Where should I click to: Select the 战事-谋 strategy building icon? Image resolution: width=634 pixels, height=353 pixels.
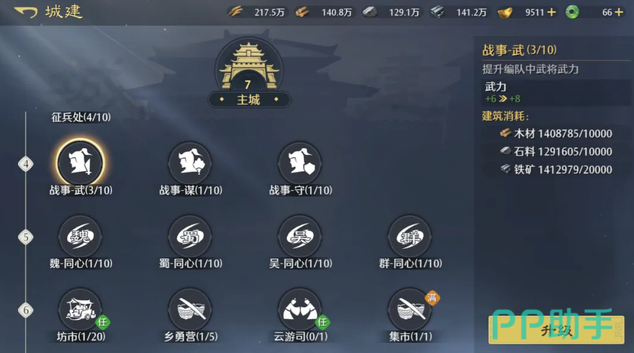[191, 163]
